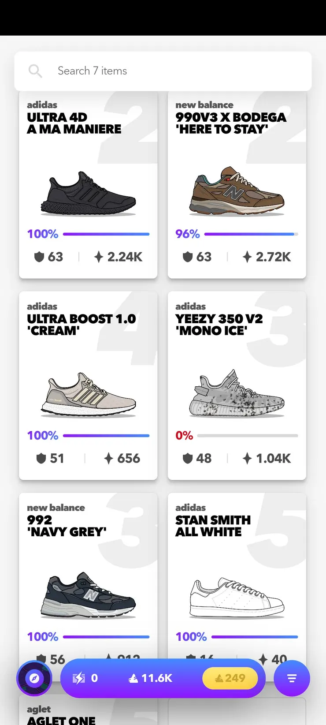Tap the gold 249 currency pill

(x=230, y=678)
